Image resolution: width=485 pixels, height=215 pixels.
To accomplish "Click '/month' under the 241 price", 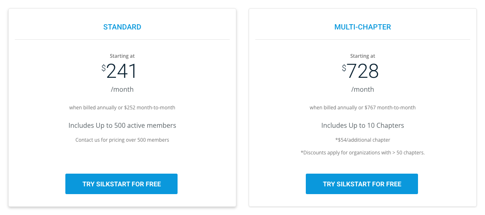I will click(x=122, y=89).
